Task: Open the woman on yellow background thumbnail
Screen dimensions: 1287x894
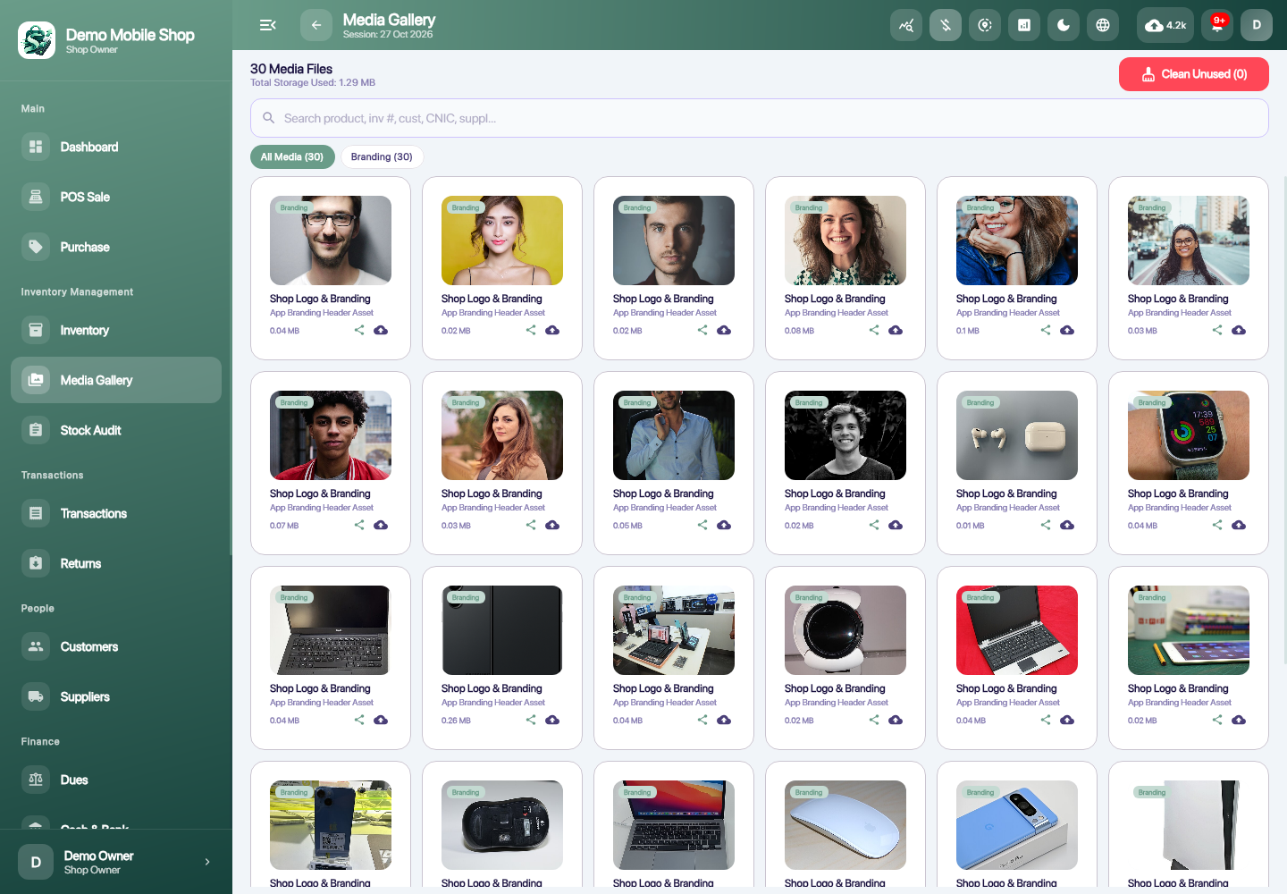Action: click(502, 240)
